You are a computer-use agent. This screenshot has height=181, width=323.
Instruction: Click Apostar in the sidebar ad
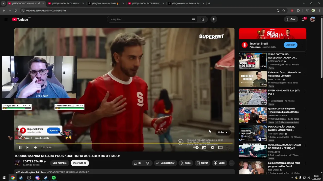290,45
